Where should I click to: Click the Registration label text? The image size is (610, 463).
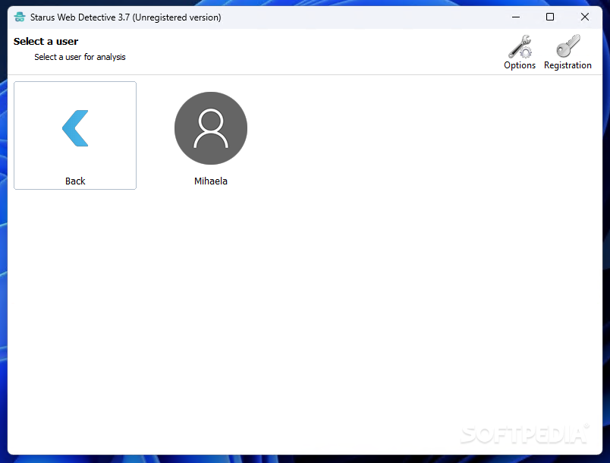pyautogui.click(x=568, y=65)
